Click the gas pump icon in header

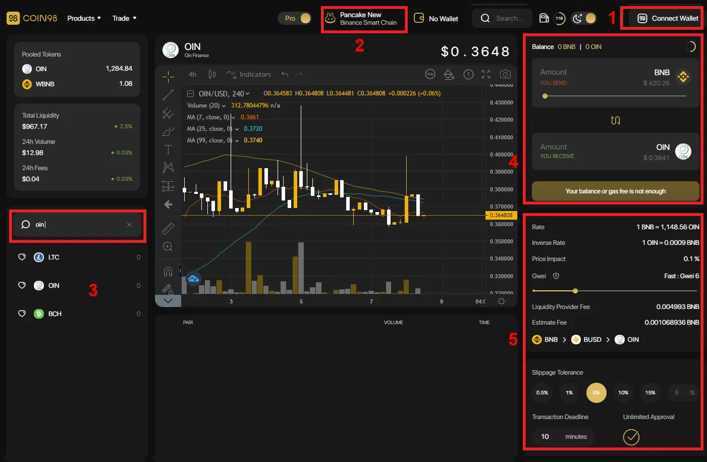coord(544,18)
